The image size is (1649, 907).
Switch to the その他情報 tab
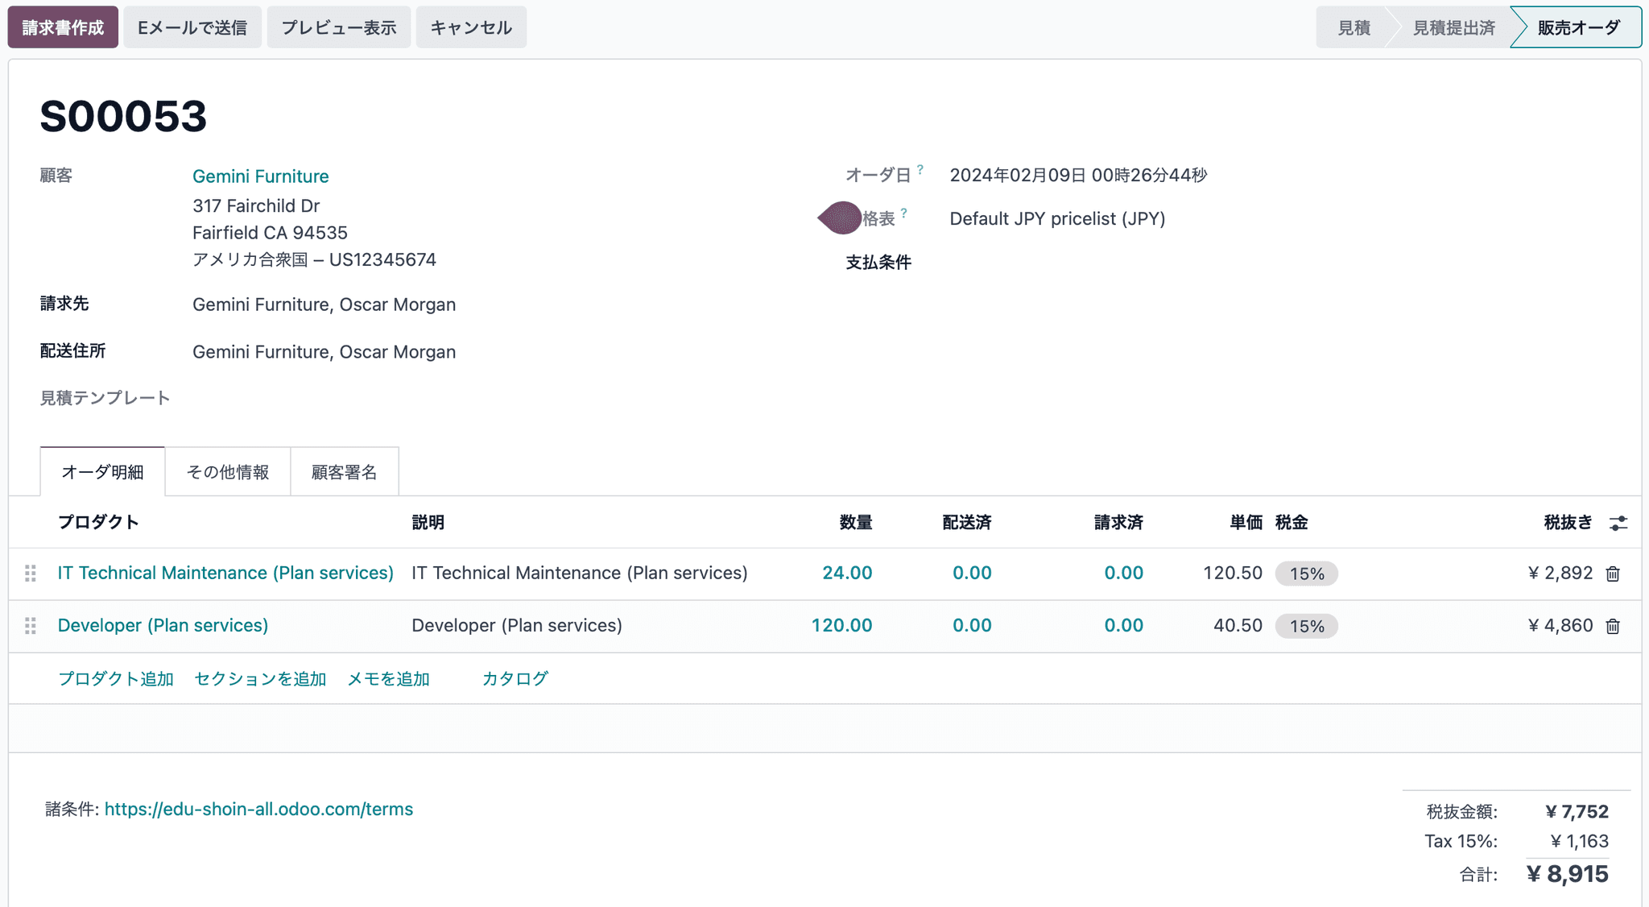point(228,472)
